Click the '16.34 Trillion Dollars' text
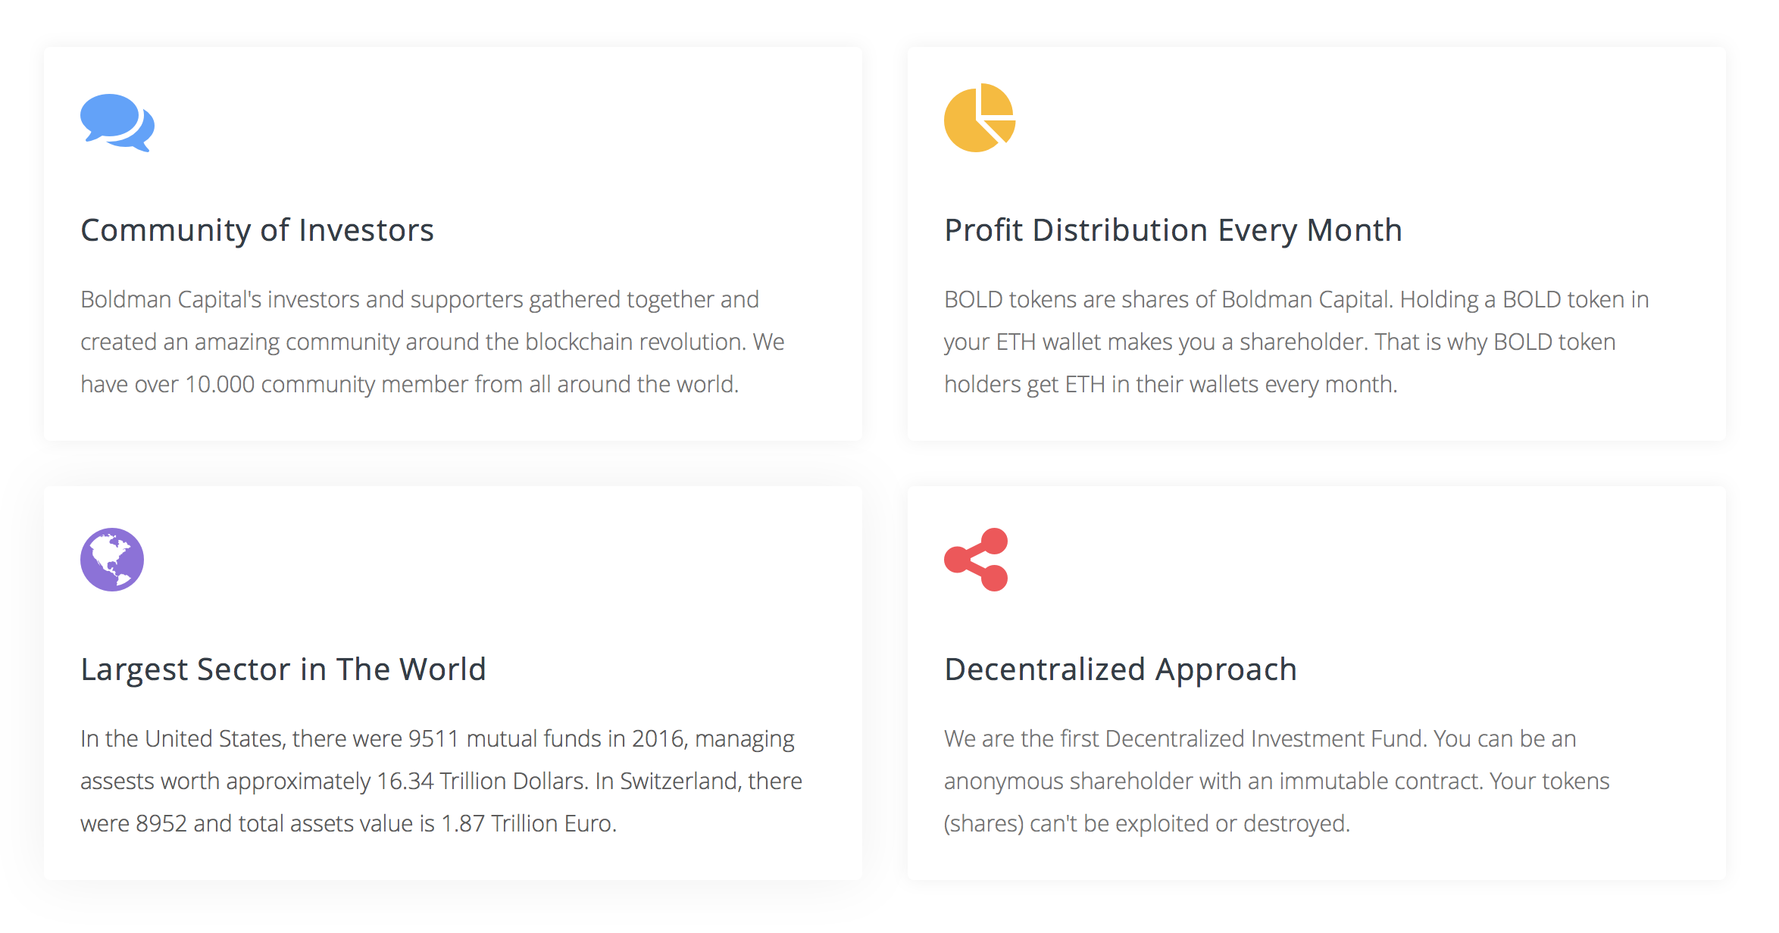1779x933 pixels. pos(483,782)
